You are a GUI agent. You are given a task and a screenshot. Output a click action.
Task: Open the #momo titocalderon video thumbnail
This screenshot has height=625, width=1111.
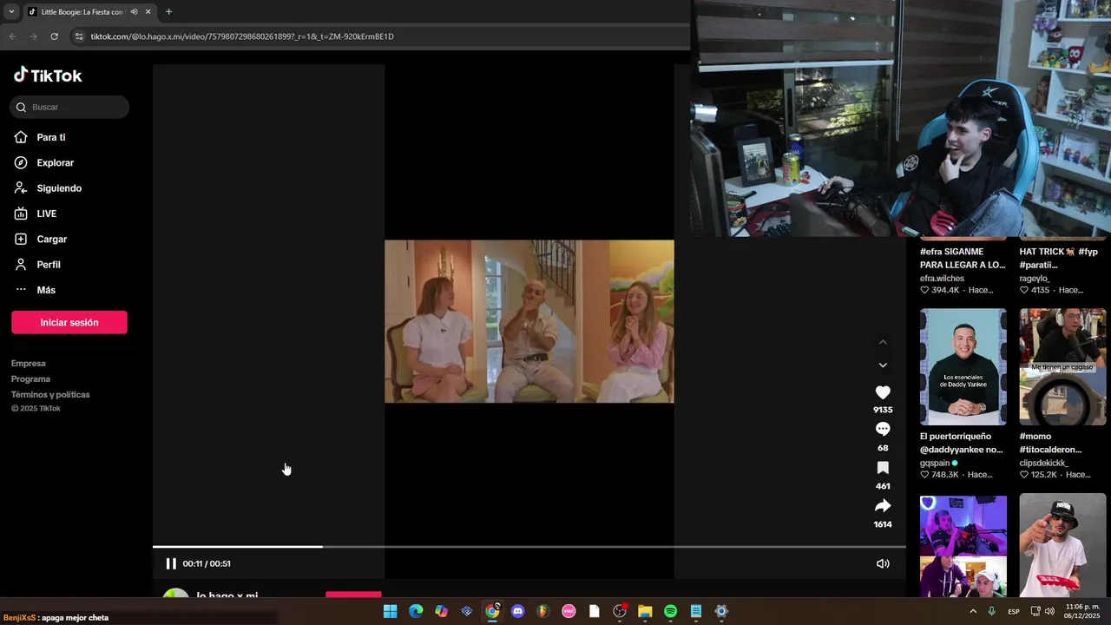pyautogui.click(x=1062, y=366)
